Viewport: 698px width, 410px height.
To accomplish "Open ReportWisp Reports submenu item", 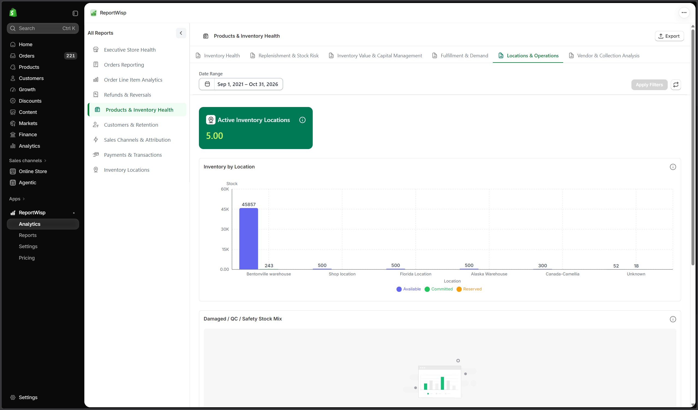I will pos(27,235).
